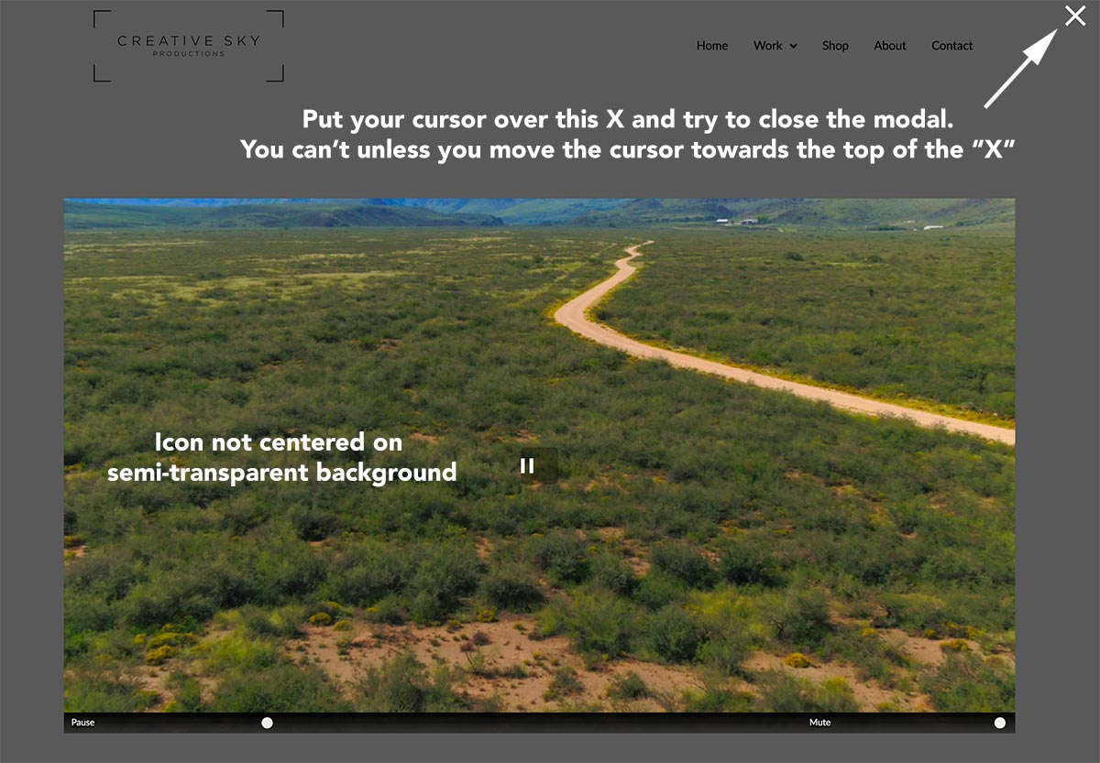Click the "Put your cursor over this X" text
This screenshot has height=763, width=1100.
[628, 120]
